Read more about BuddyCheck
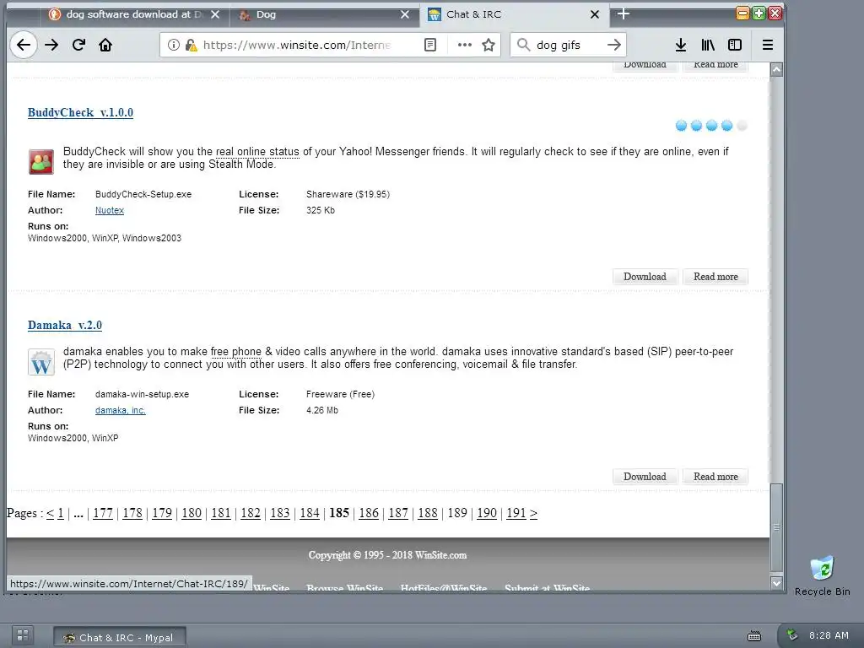864x648 pixels. 715,277
